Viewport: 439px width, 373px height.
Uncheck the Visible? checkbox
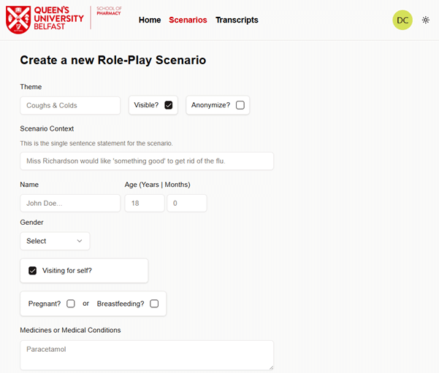169,105
